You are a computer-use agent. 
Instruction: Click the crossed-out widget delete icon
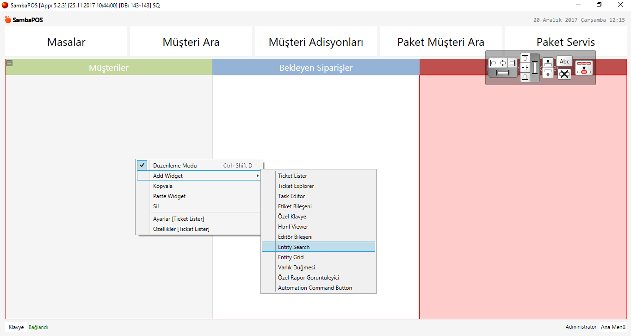point(564,74)
